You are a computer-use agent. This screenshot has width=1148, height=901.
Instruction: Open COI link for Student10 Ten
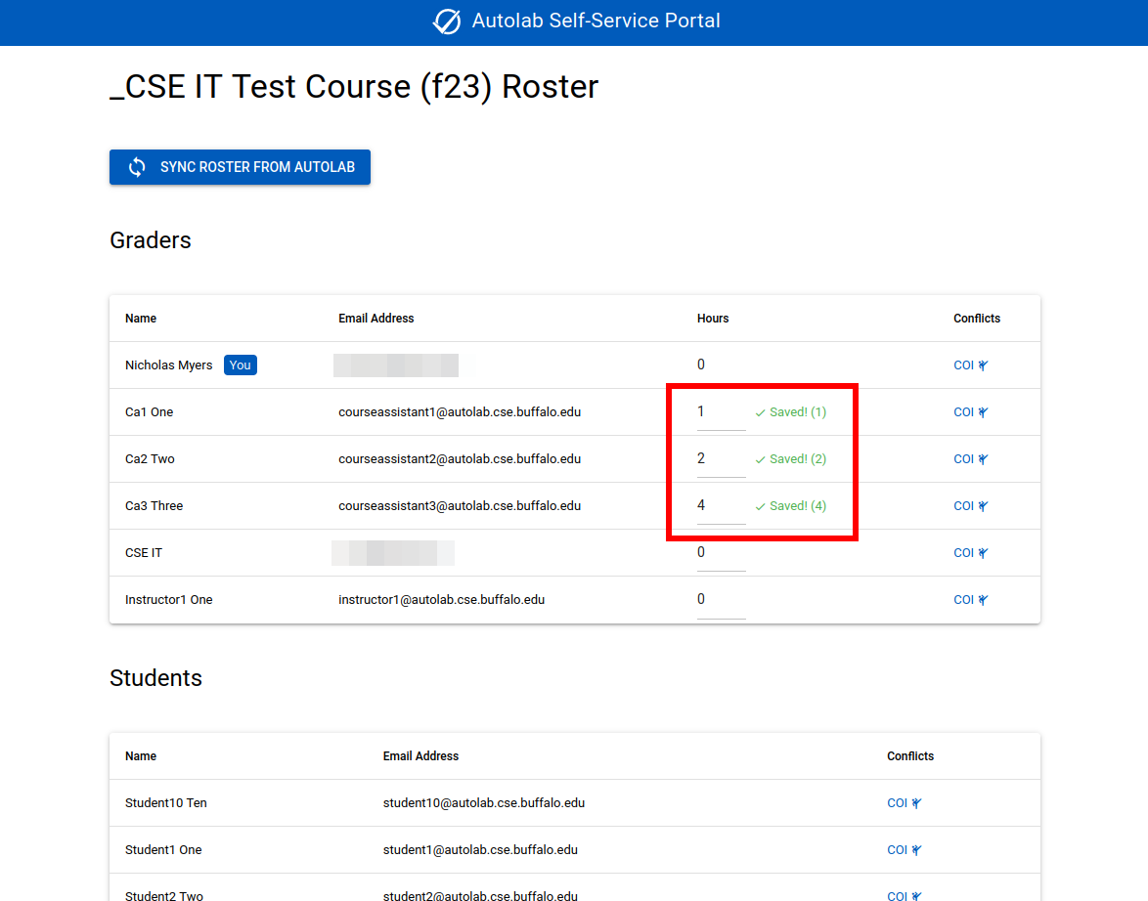tap(905, 803)
